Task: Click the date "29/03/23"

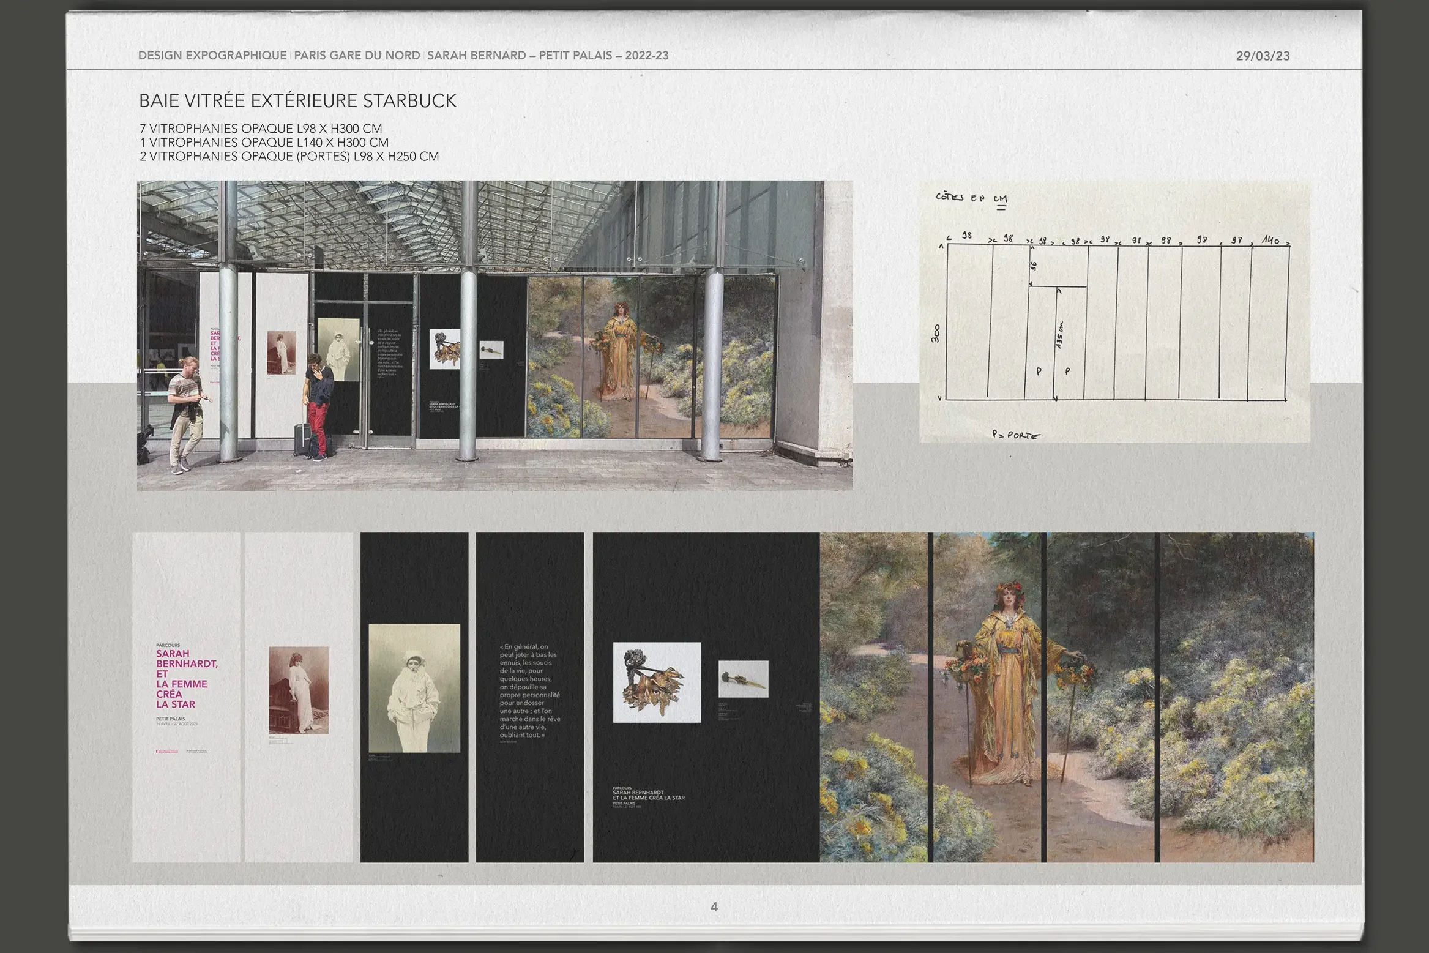Action: [x=1263, y=56]
